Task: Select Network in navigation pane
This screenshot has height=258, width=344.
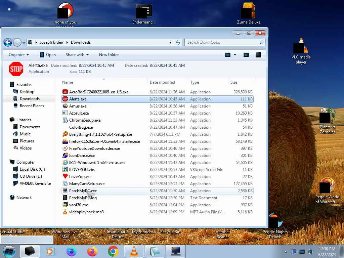Action: click(x=21, y=198)
